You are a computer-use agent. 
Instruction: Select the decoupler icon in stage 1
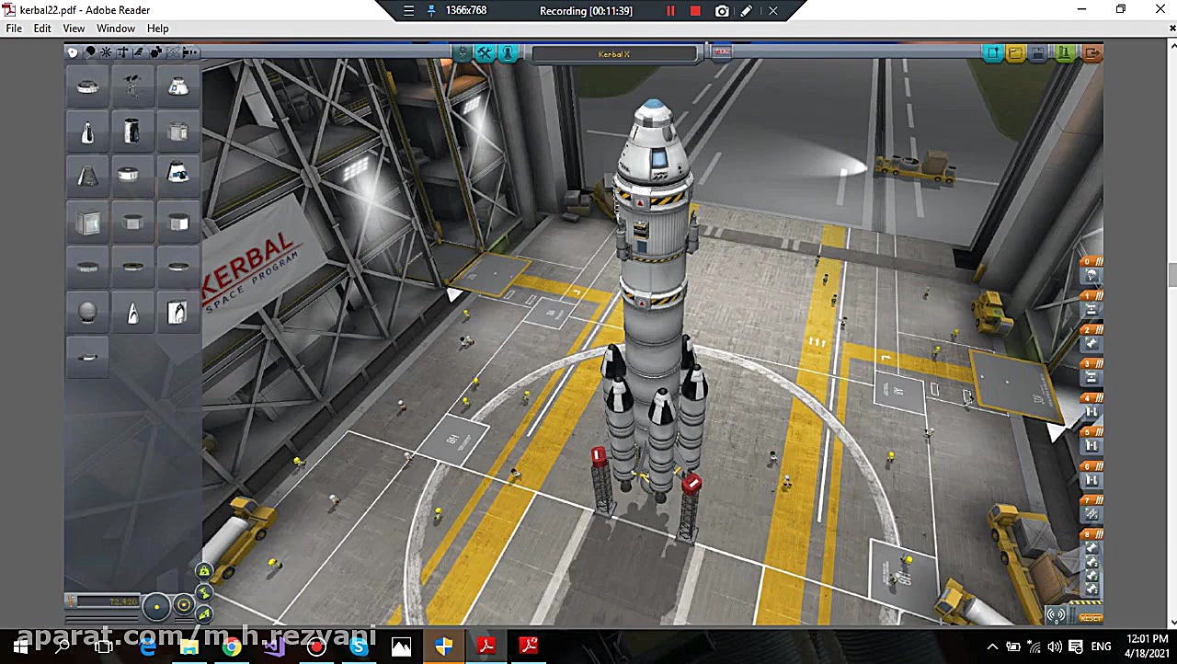[x=1091, y=309]
